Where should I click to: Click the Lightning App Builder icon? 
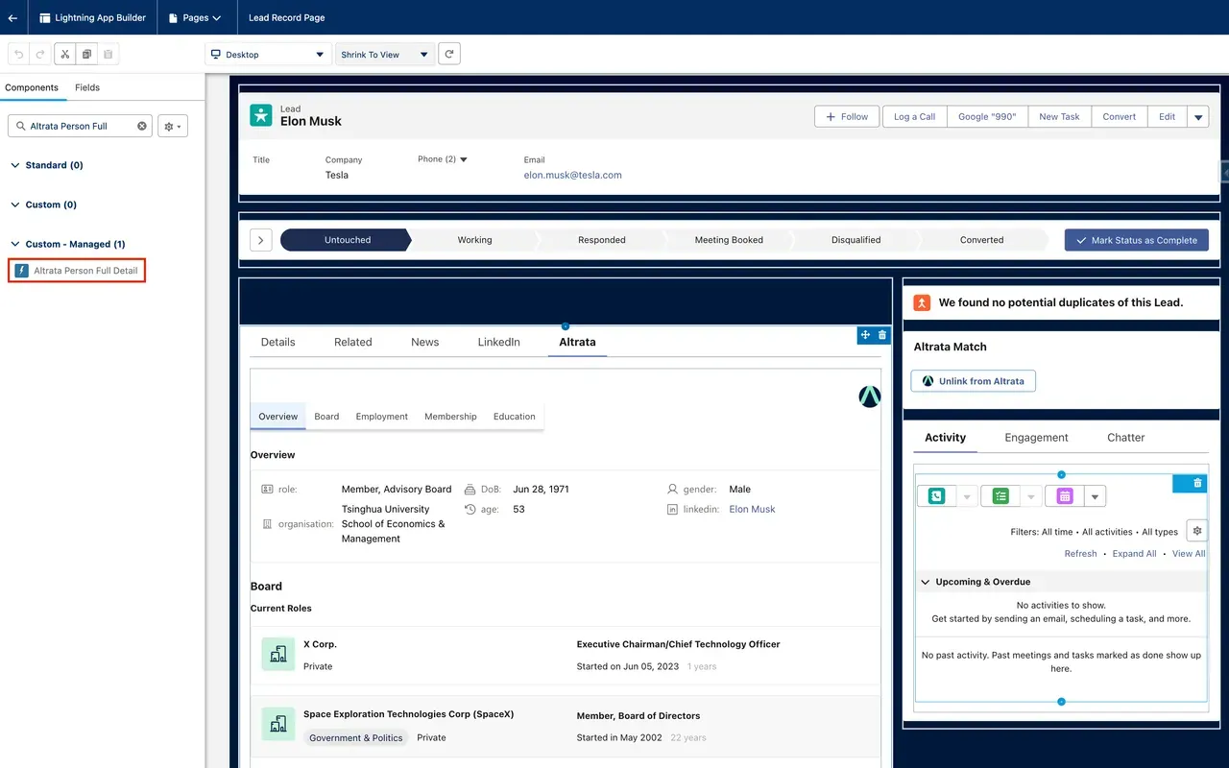pos(45,17)
